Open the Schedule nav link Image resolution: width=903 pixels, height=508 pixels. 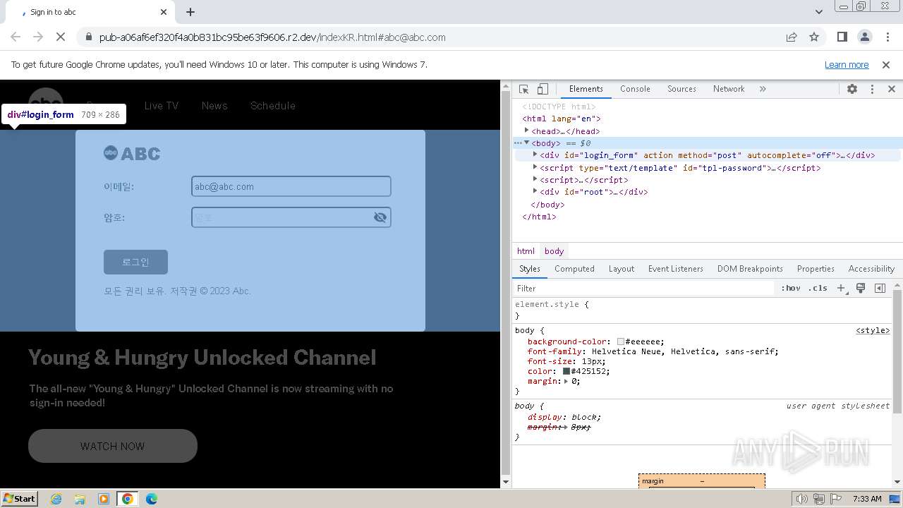click(273, 106)
